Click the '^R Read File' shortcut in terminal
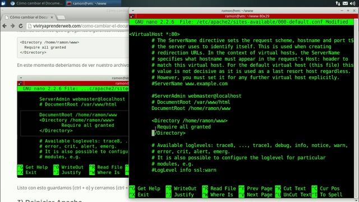The height and width of the screenshot is (202, 359). (219, 189)
